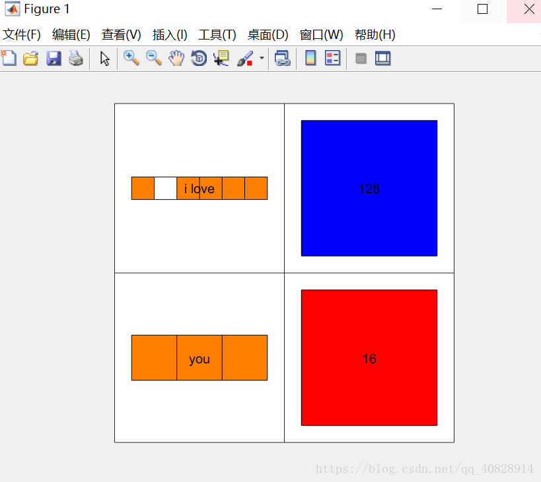Image resolution: width=541 pixels, height=482 pixels.
Task: Click the blue square labeled 128
Action: coord(369,189)
